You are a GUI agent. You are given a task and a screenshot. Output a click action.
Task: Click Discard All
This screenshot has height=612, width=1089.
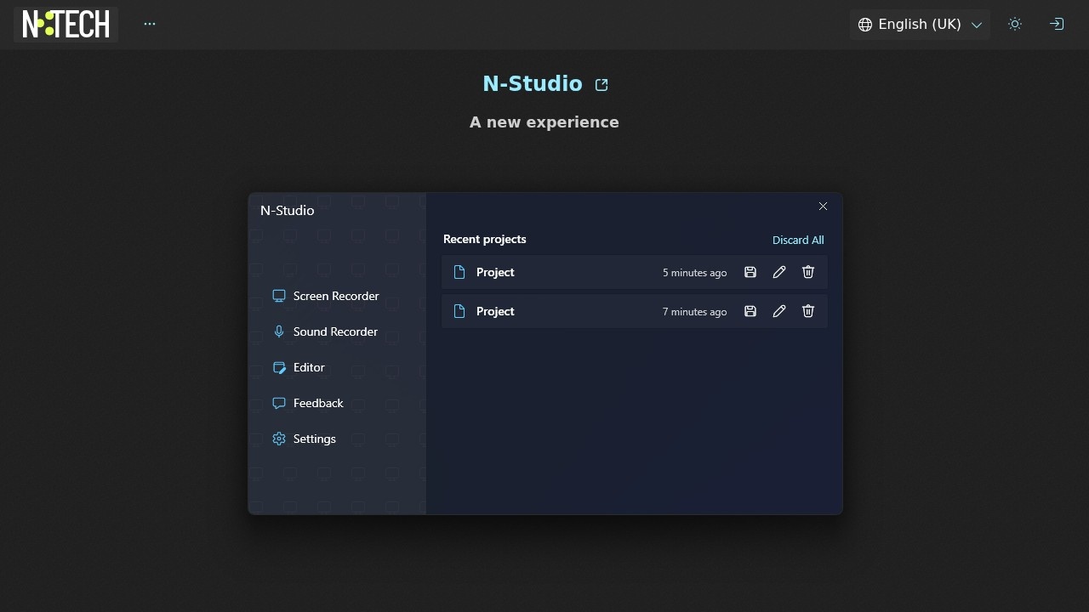[x=798, y=240]
